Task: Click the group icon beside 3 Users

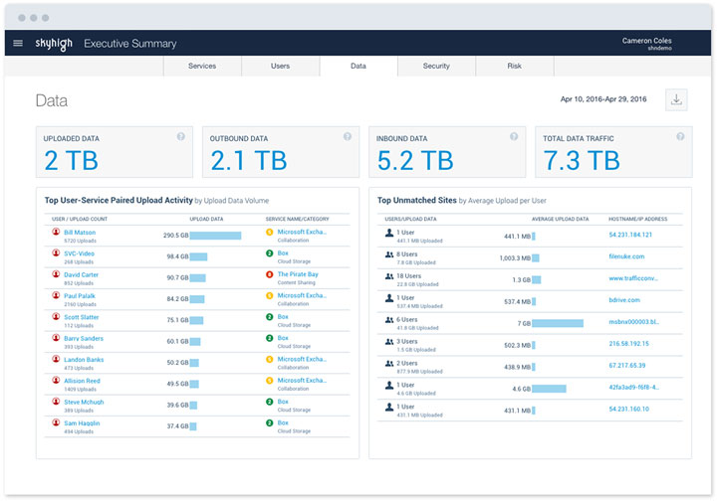Action: pos(389,342)
